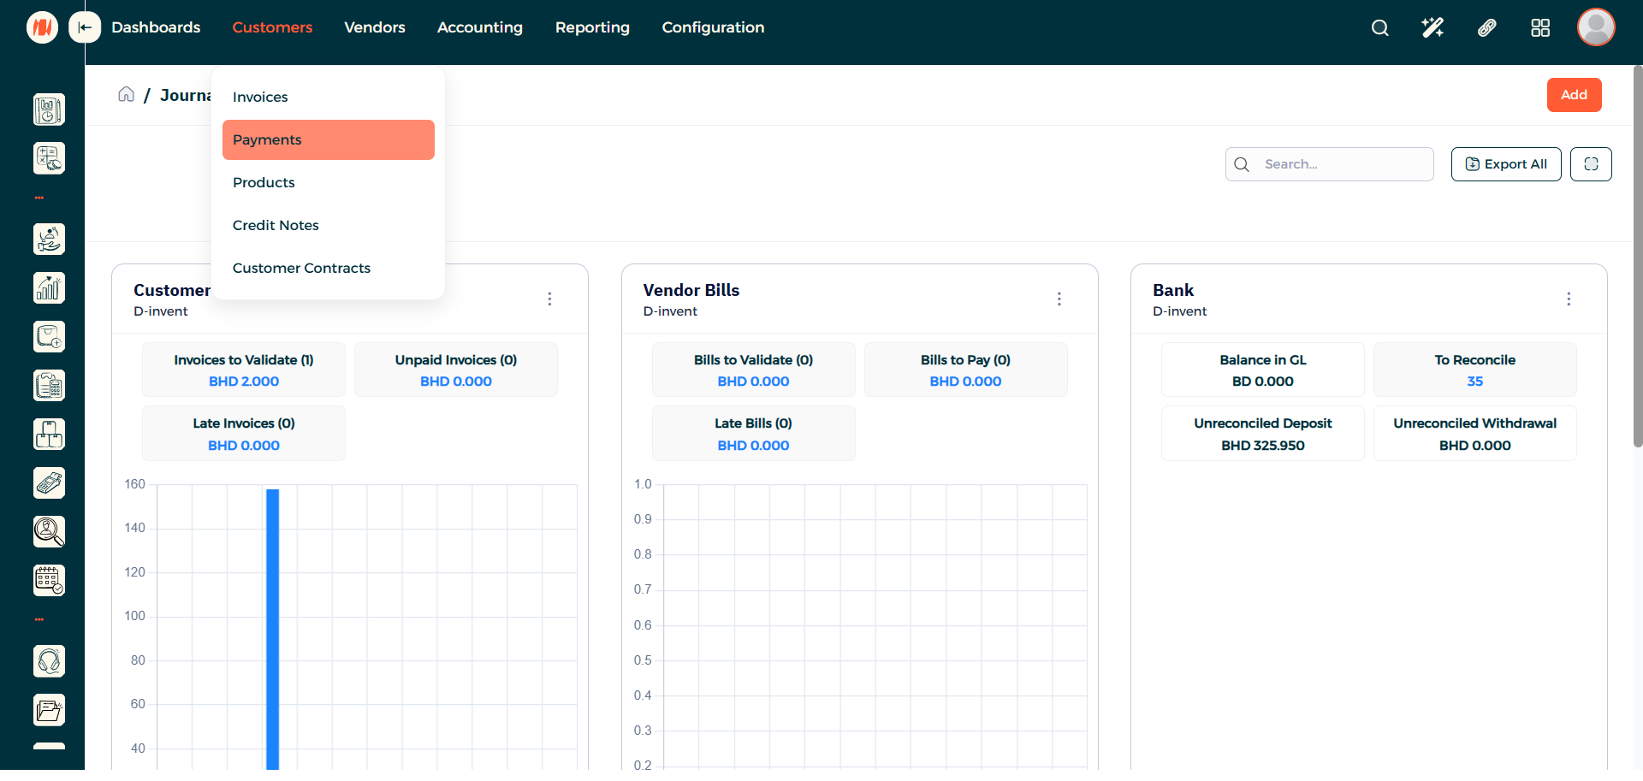The image size is (1643, 781).
Task: Open the link attachment icon in top bar
Action: coord(1487,27)
